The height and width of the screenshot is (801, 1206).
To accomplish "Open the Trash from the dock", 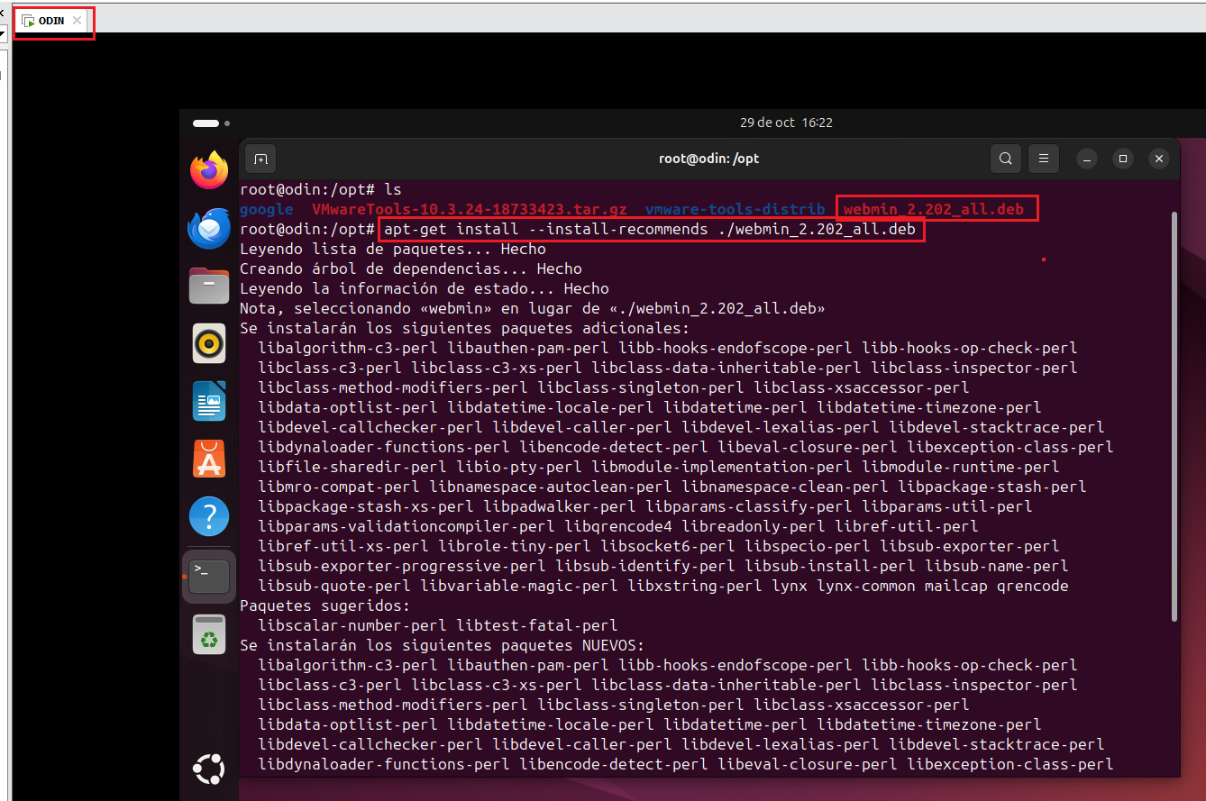I will 208,633.
